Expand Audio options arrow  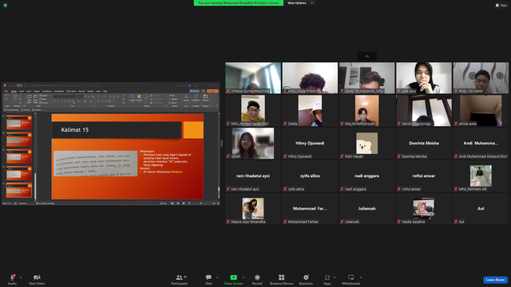tap(21, 277)
